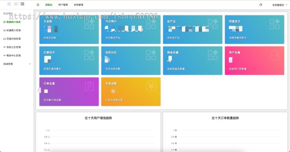Click the 总产出 card title

point(171,21)
